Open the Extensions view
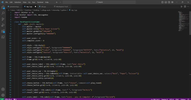The height and width of the screenshot is (100, 191). (3, 31)
